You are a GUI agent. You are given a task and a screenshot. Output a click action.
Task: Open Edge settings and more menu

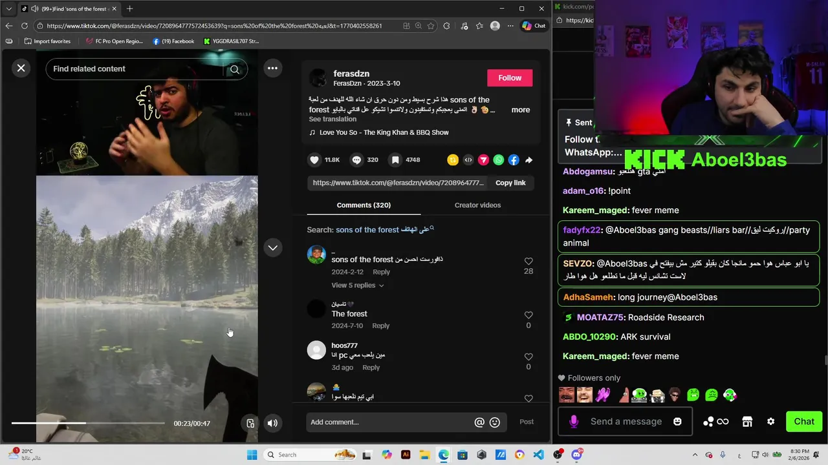510,26
